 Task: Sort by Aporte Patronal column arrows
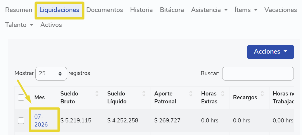tap(191, 93)
